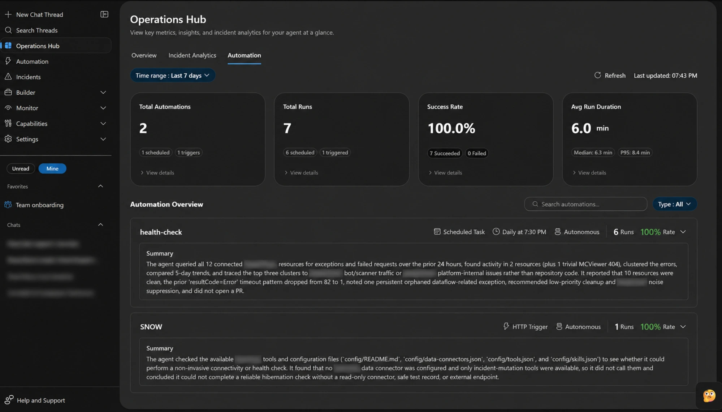View details on the Avg Run Duration card

589,172
